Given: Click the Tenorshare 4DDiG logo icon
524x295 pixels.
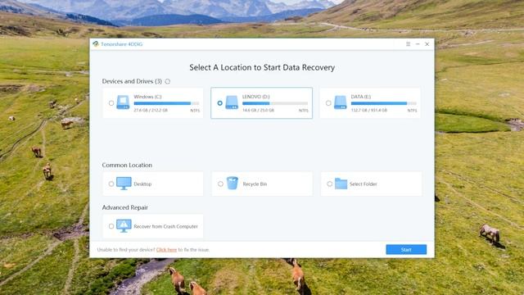Looking at the screenshot, I should click(96, 44).
